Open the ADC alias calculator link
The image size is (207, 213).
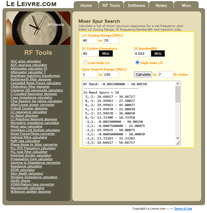[26, 61]
